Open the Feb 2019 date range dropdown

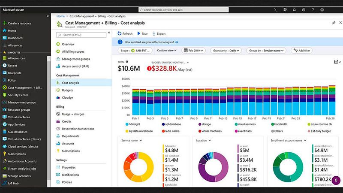196,50
